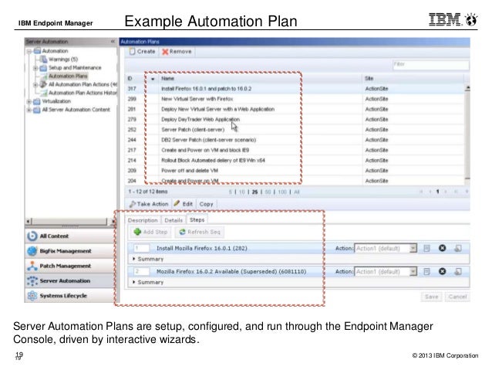Select the Virtualization folder
492x370 pixels.
(56, 101)
